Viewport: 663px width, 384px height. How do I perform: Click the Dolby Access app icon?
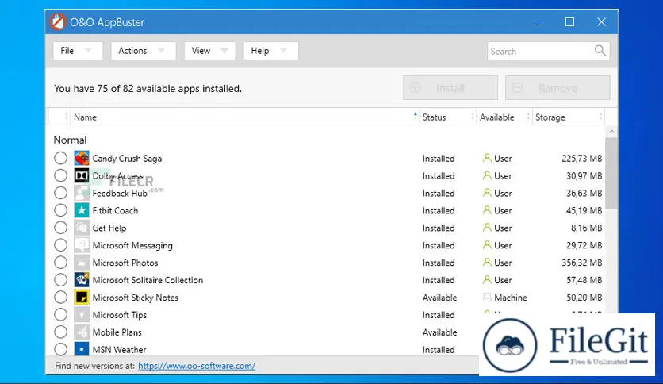[82, 175]
